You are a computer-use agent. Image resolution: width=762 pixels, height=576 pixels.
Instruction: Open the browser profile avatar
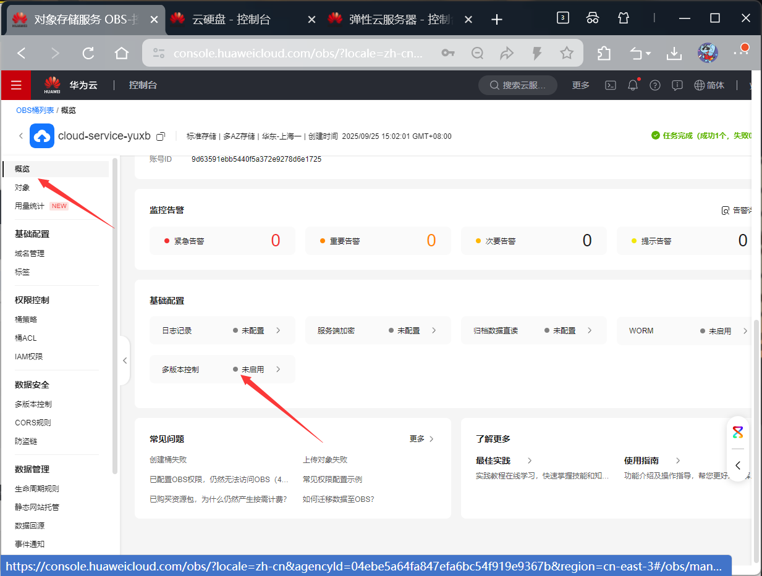[708, 54]
